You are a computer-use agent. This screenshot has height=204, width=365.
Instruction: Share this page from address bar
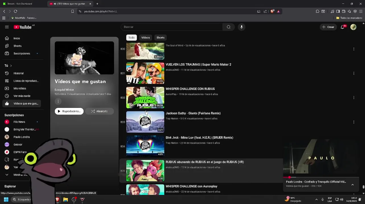tap(265, 11)
